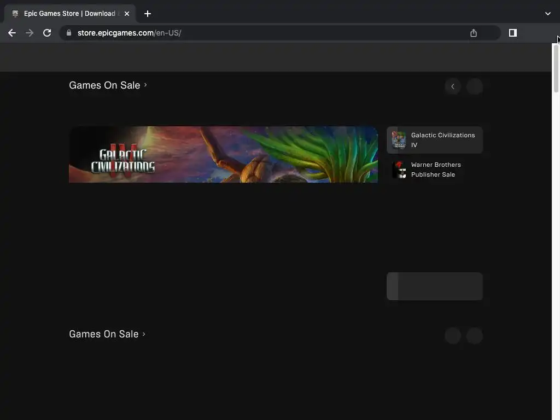Image resolution: width=560 pixels, height=420 pixels.
Task: Click lower carousel previous round button
Action: coord(453,336)
